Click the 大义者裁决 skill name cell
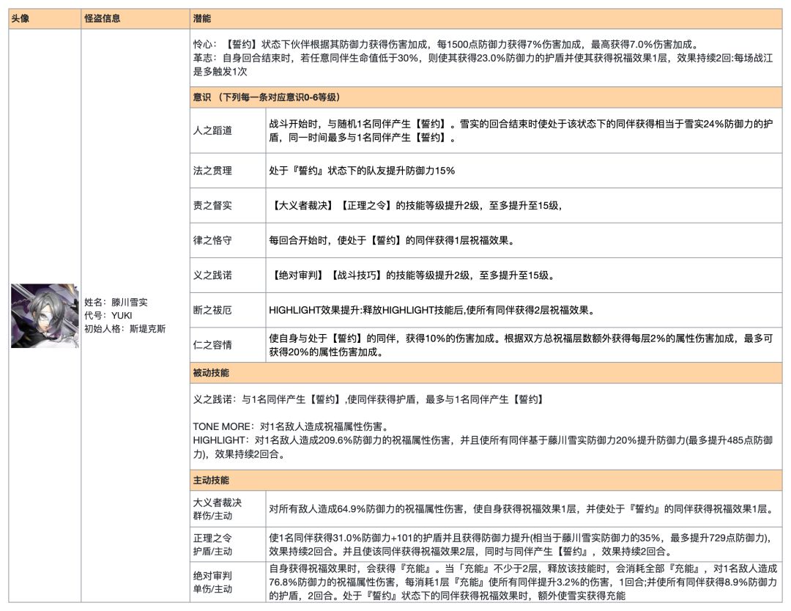The image size is (791, 611). click(228, 508)
